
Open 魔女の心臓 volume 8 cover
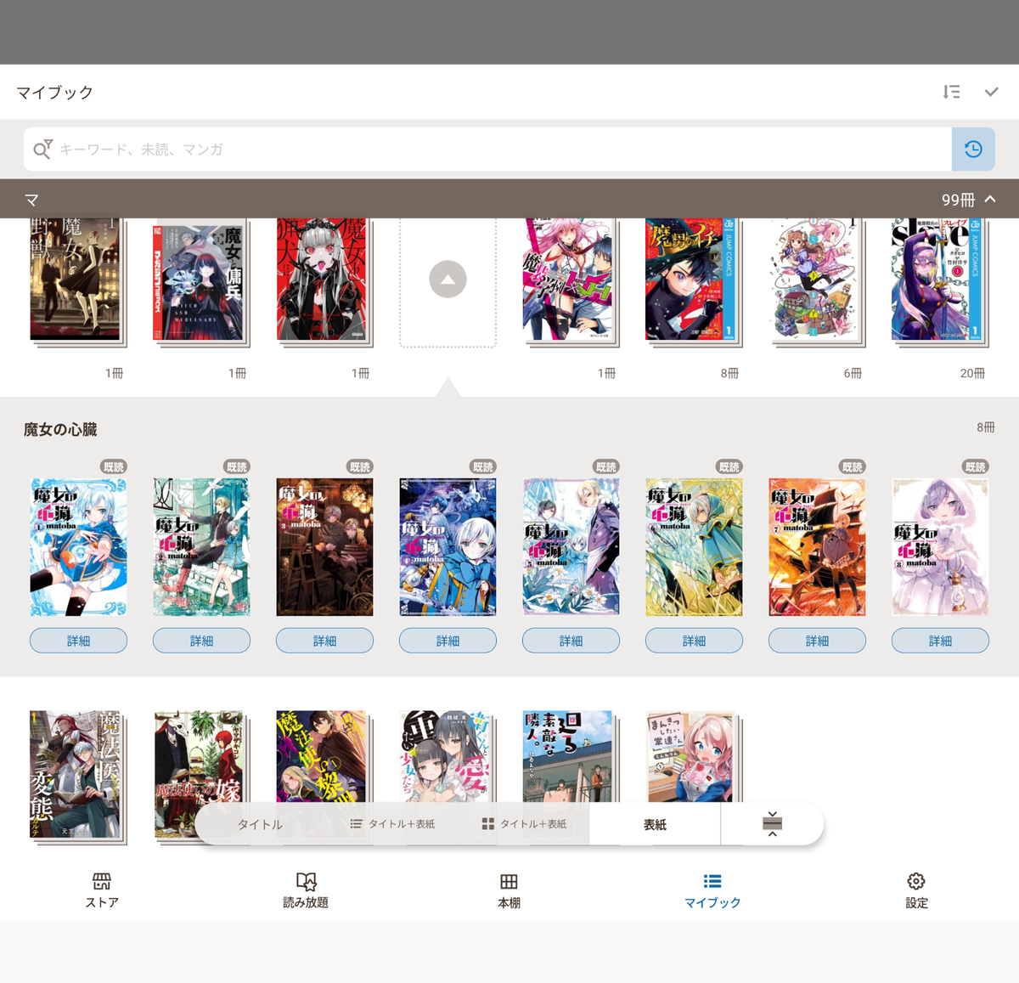[x=940, y=547]
